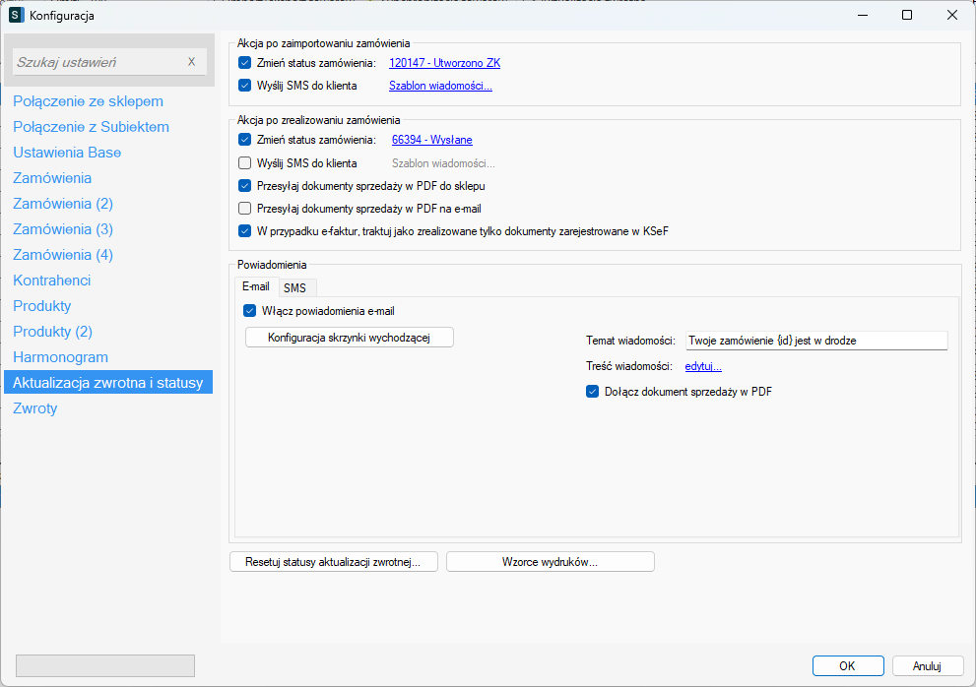Select the E-mail notifications tab
The image size is (976, 687).
pyautogui.click(x=256, y=287)
